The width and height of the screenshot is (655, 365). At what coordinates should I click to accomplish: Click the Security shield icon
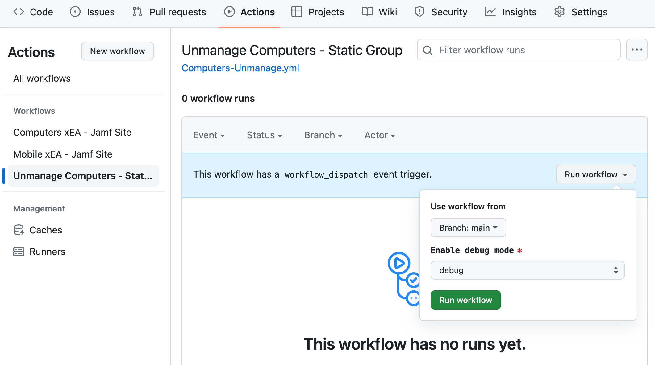[x=419, y=12]
